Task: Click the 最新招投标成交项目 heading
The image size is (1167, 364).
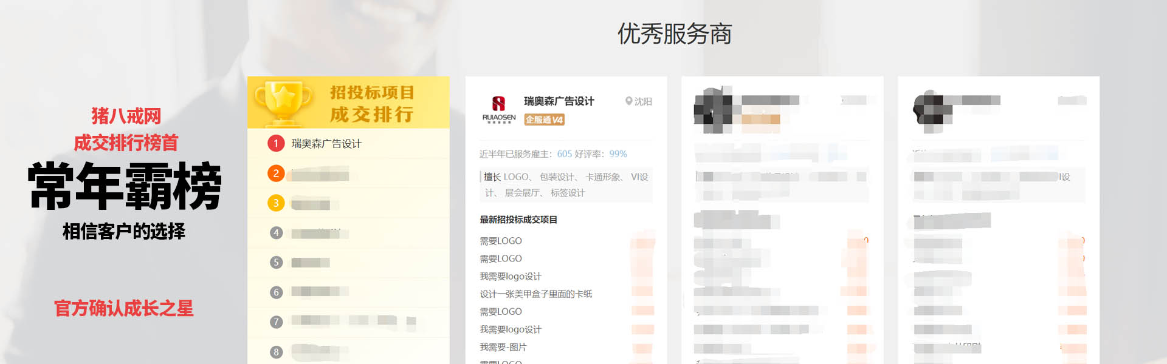Action: (x=518, y=220)
